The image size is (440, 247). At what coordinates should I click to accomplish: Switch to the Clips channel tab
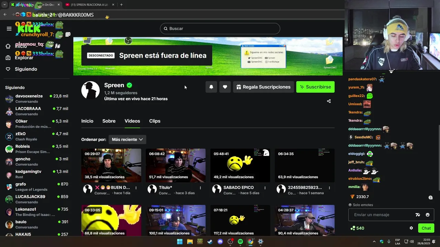(x=155, y=121)
